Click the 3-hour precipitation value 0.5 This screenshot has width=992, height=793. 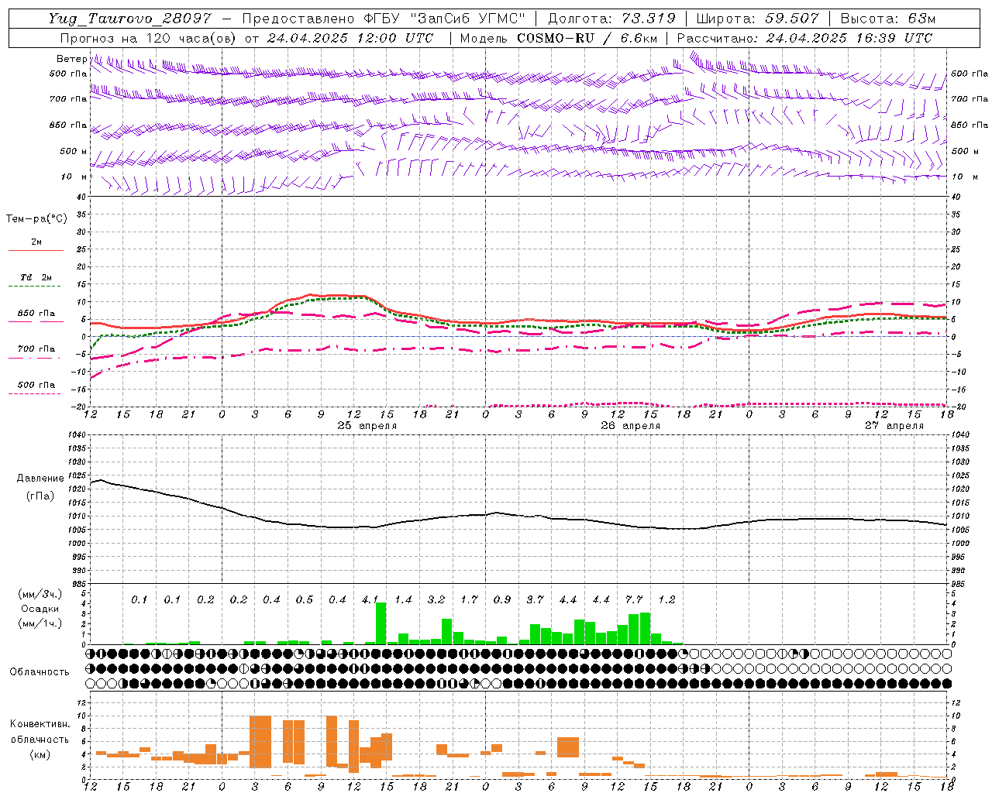[304, 599]
